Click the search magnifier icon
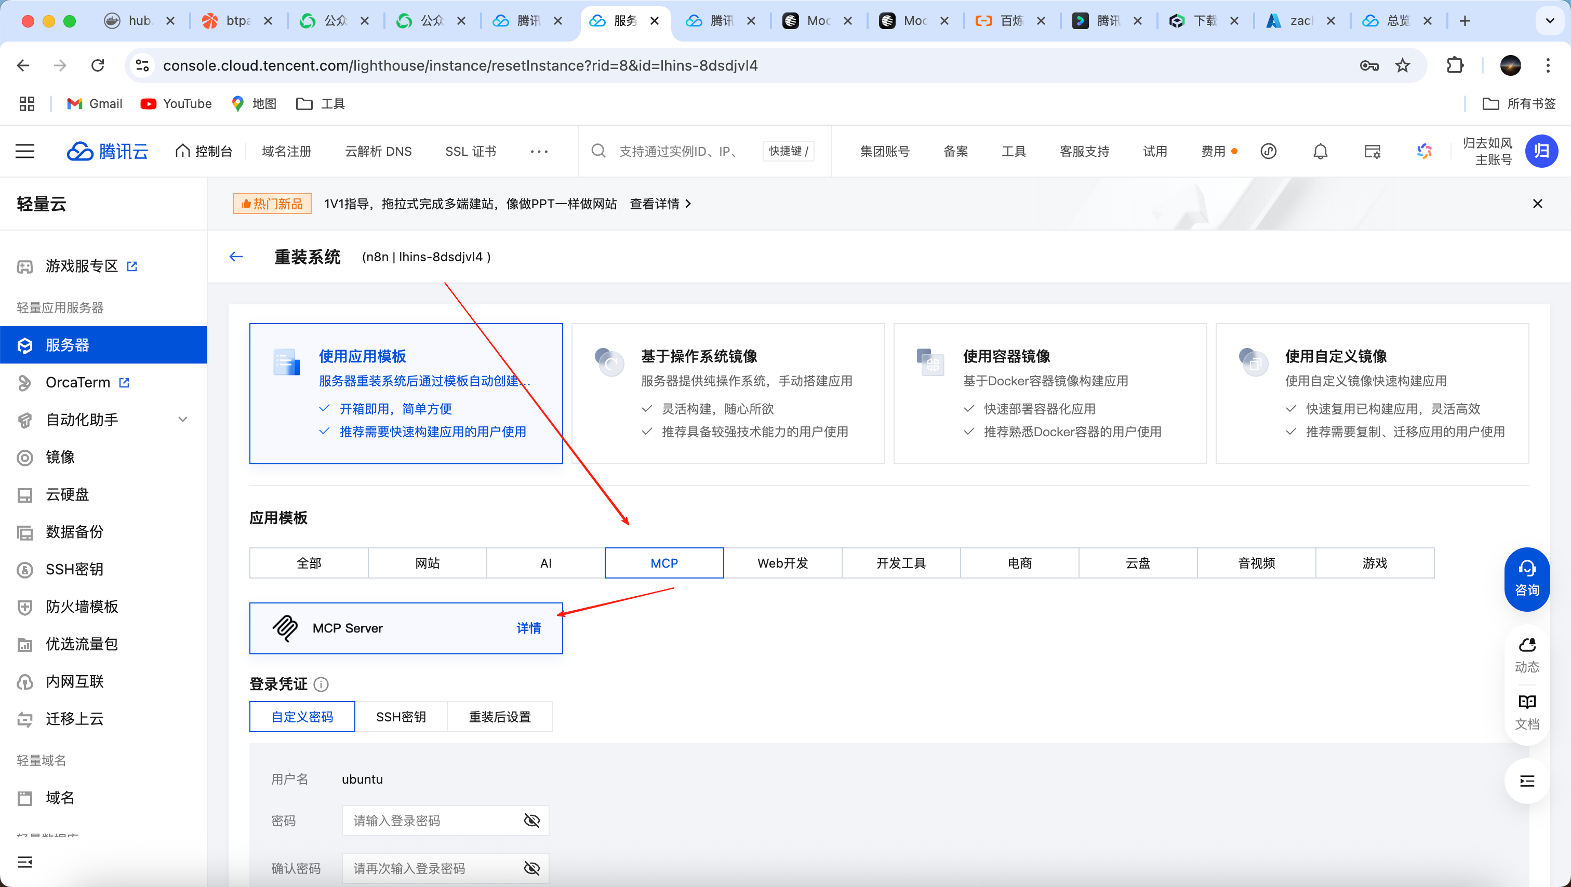The image size is (1571, 887). pos(598,151)
